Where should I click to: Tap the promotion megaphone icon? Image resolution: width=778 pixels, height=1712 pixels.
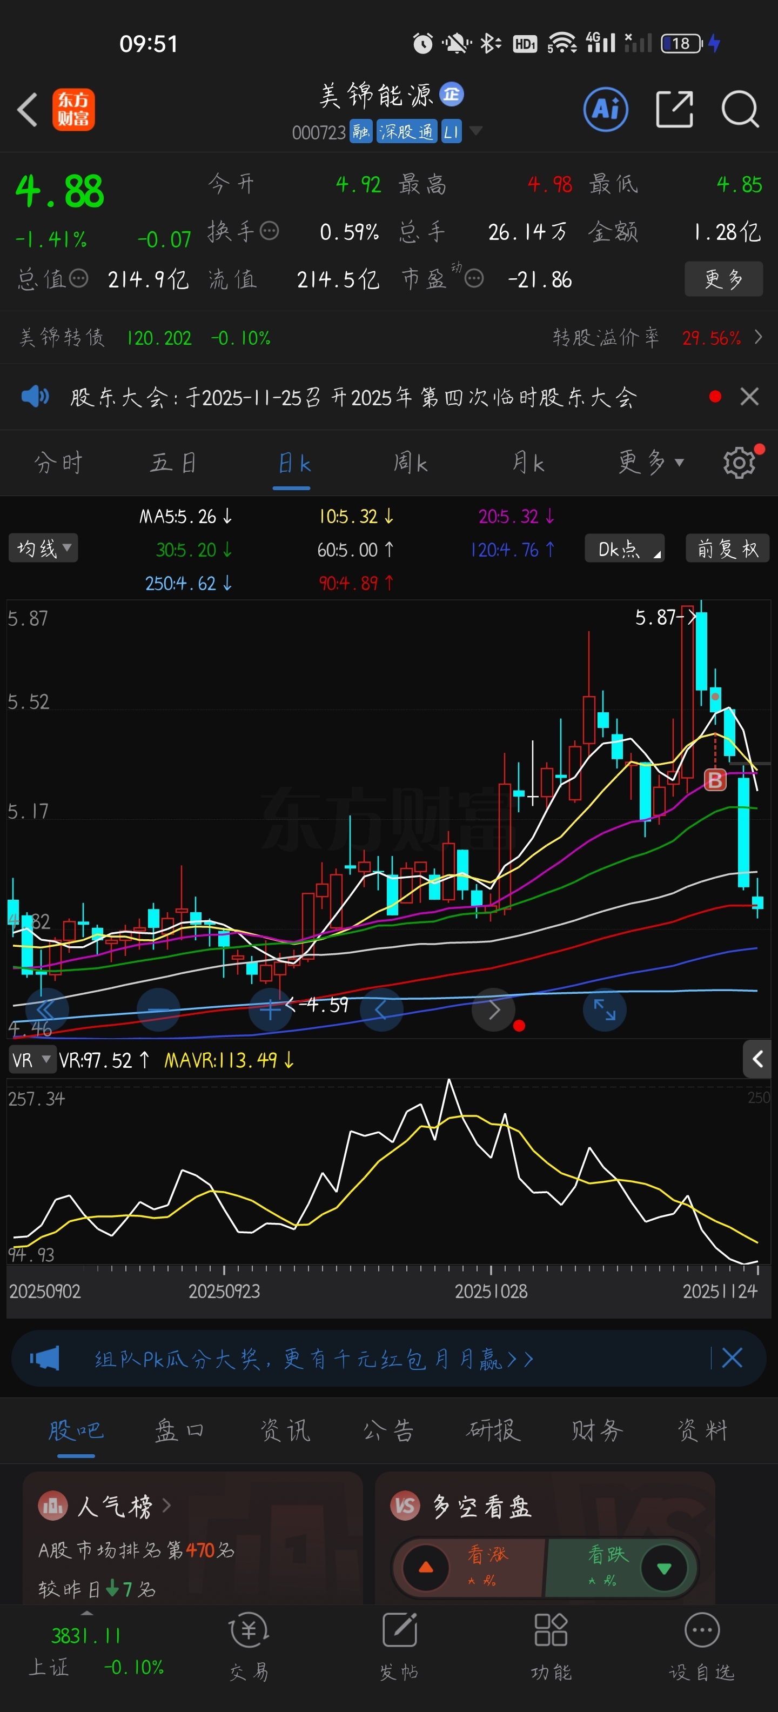pos(44,1358)
